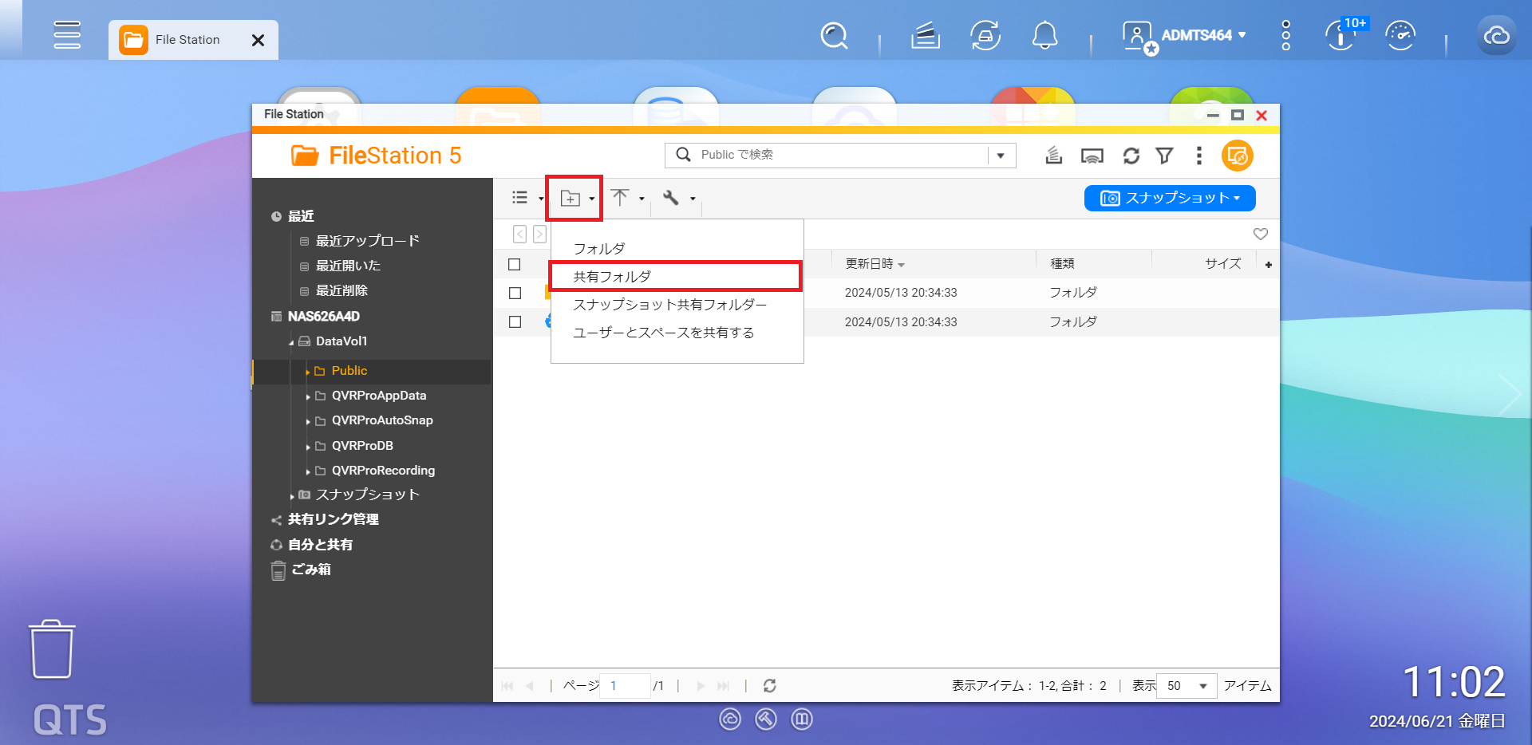This screenshot has height=745, width=1532.
Task: Toggle the select-all header checkbox
Action: coord(515,264)
